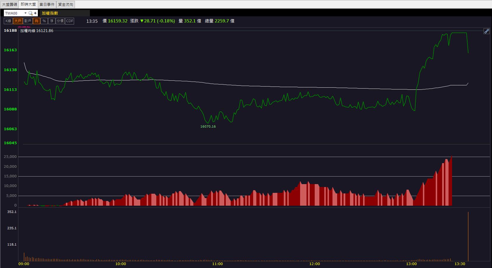Image resolution: width=492 pixels, height=268 pixels.
Task: Click the 16188 price axis label
Action: (10, 31)
